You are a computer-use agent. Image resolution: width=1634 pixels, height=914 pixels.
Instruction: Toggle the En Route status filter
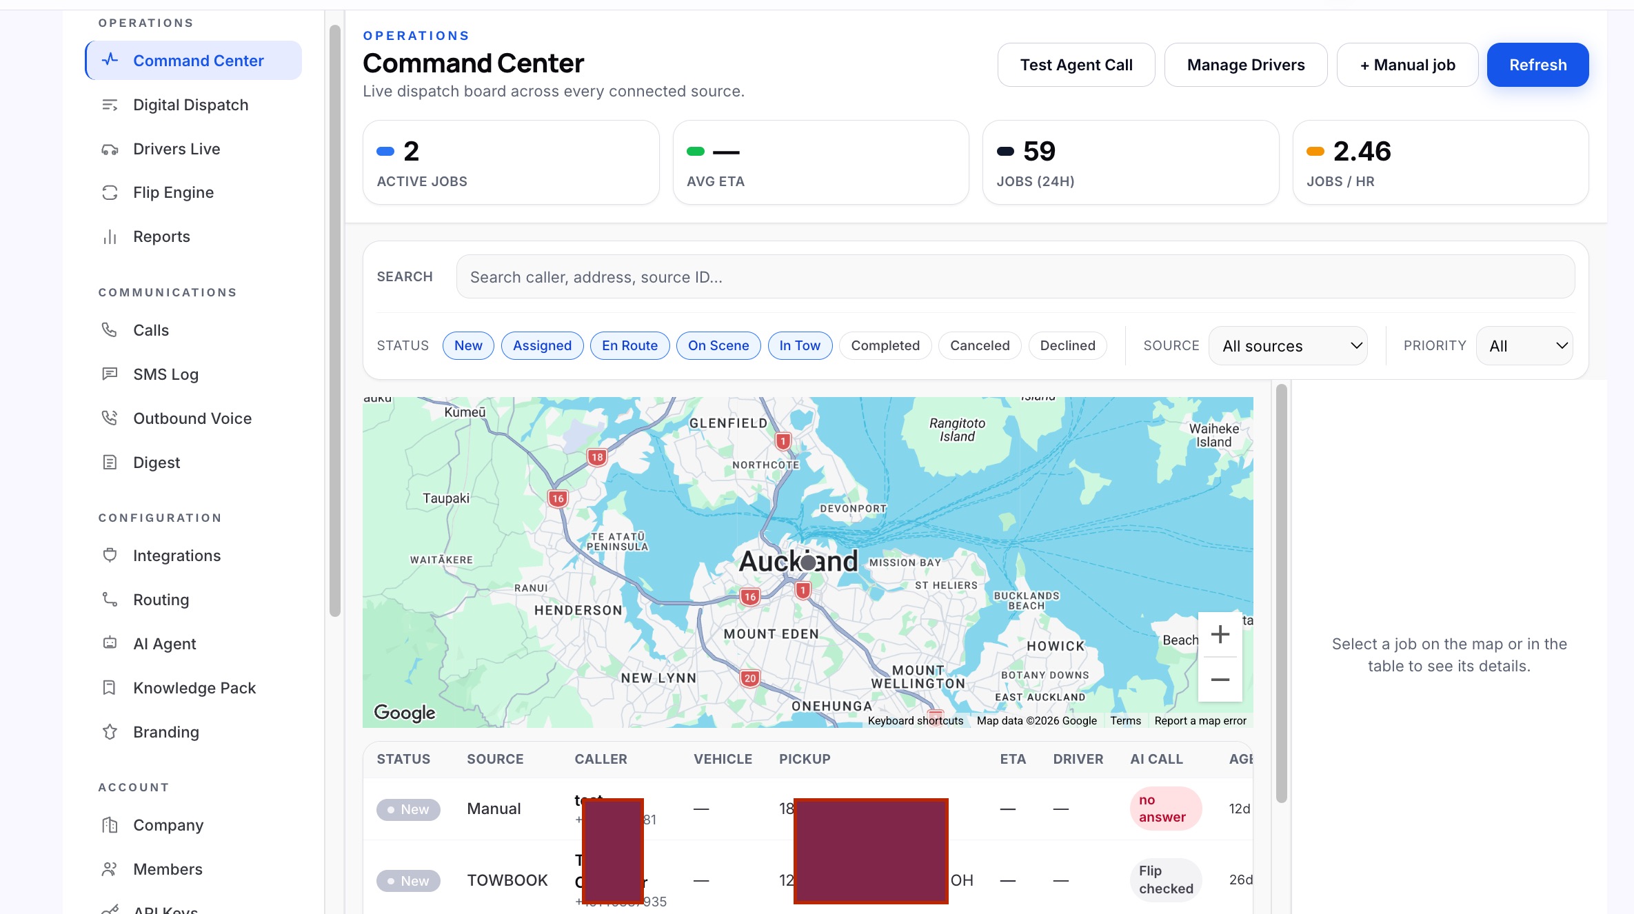[629, 345]
